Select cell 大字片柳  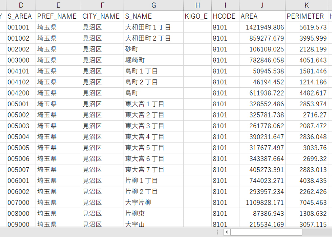point(153,203)
